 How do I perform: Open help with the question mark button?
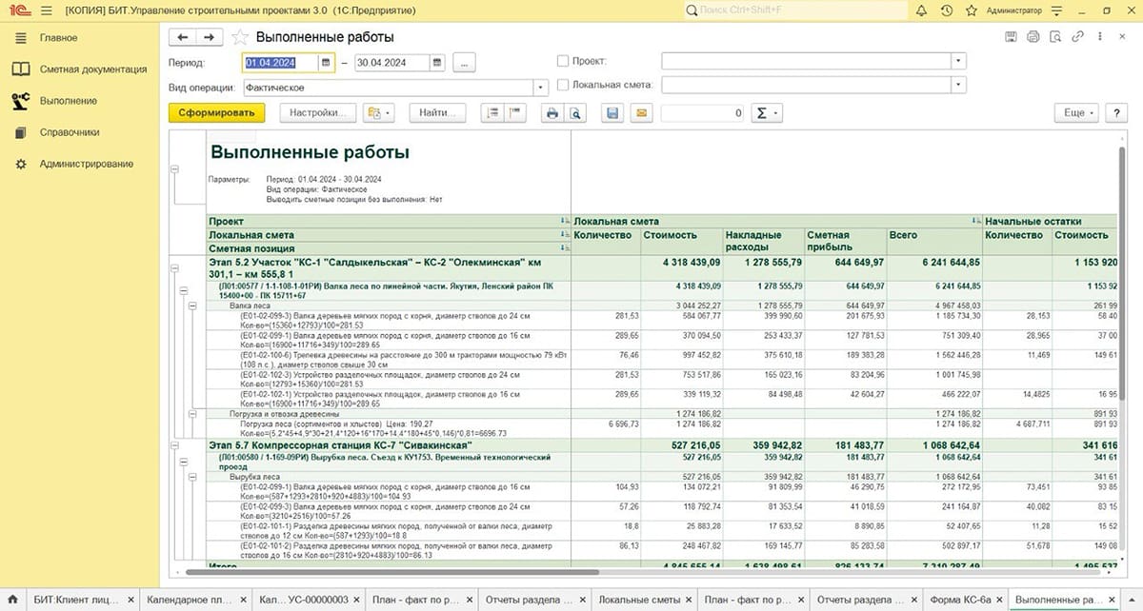coord(1116,112)
